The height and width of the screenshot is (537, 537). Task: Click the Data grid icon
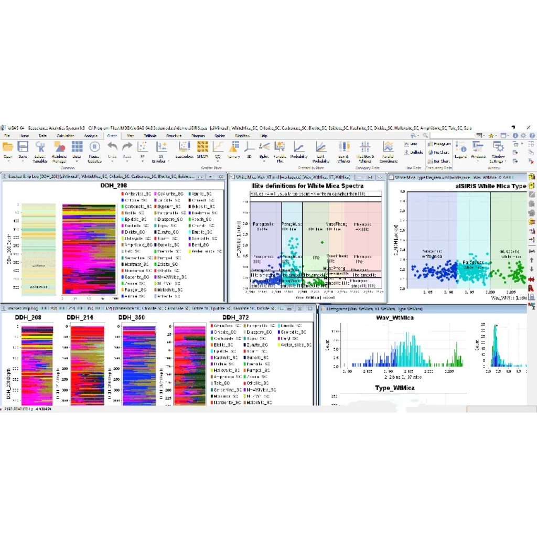pyautogui.click(x=77, y=147)
